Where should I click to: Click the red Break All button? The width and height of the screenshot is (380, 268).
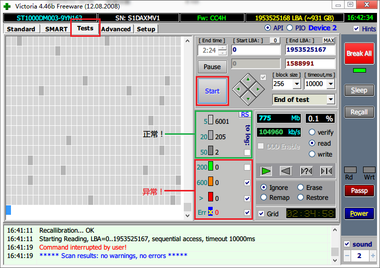359,54
